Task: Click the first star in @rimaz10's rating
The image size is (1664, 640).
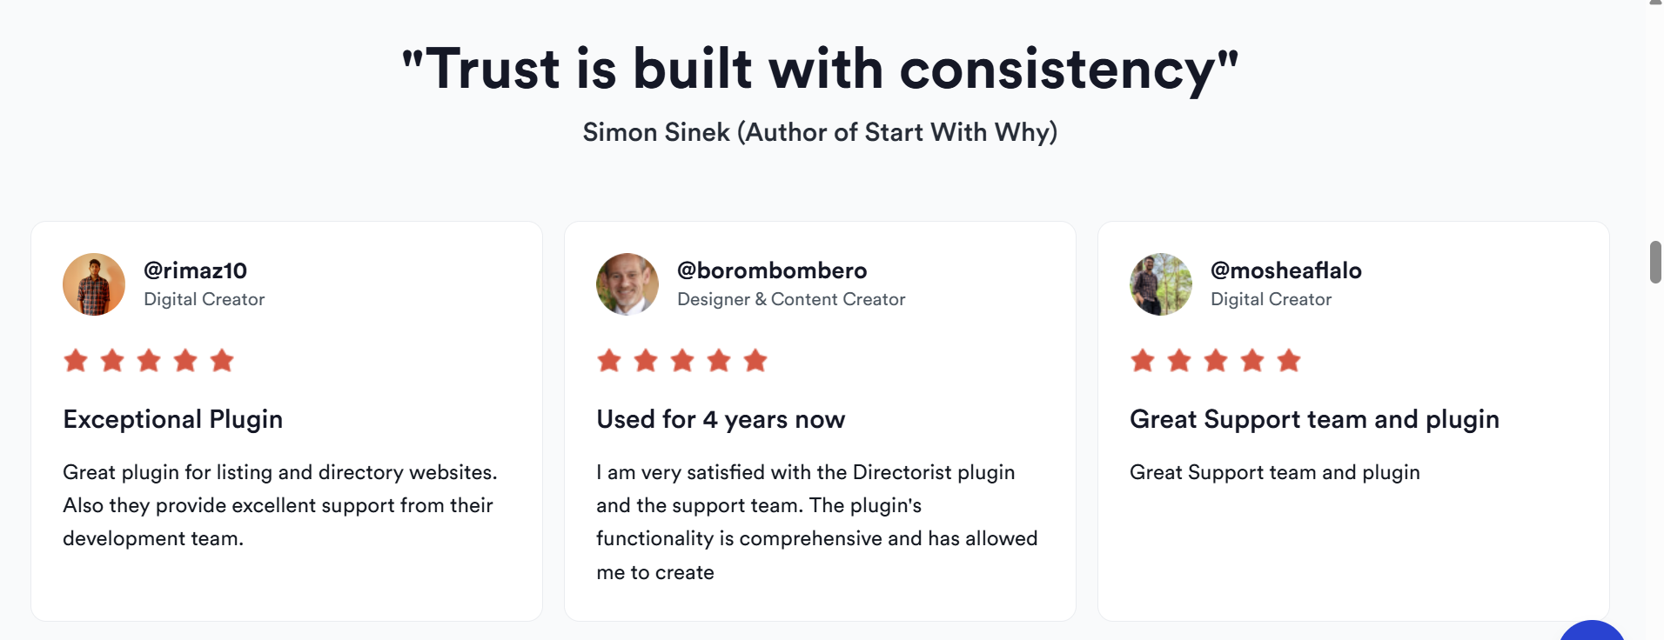Action: (x=76, y=360)
